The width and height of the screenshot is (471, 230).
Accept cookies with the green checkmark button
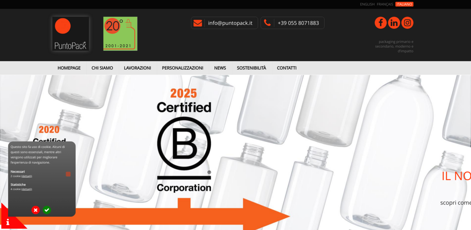[47, 210]
